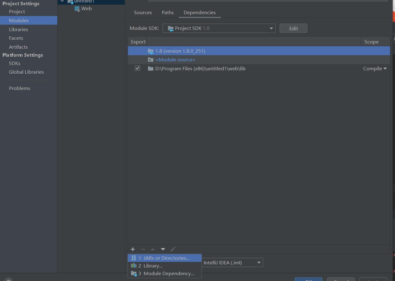Select the <Module source> row
Screen dimensions: 395x281
click(x=259, y=60)
